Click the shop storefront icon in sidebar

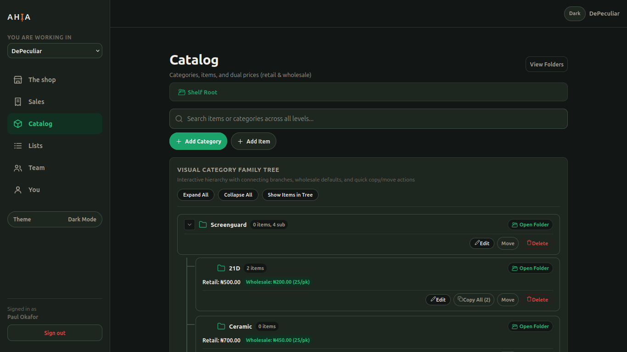click(x=18, y=80)
